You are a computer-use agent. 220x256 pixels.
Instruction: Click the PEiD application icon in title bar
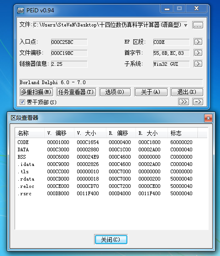21,11
